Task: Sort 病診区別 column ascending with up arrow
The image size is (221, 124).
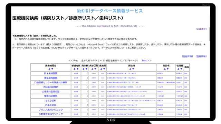Action: point(92,69)
